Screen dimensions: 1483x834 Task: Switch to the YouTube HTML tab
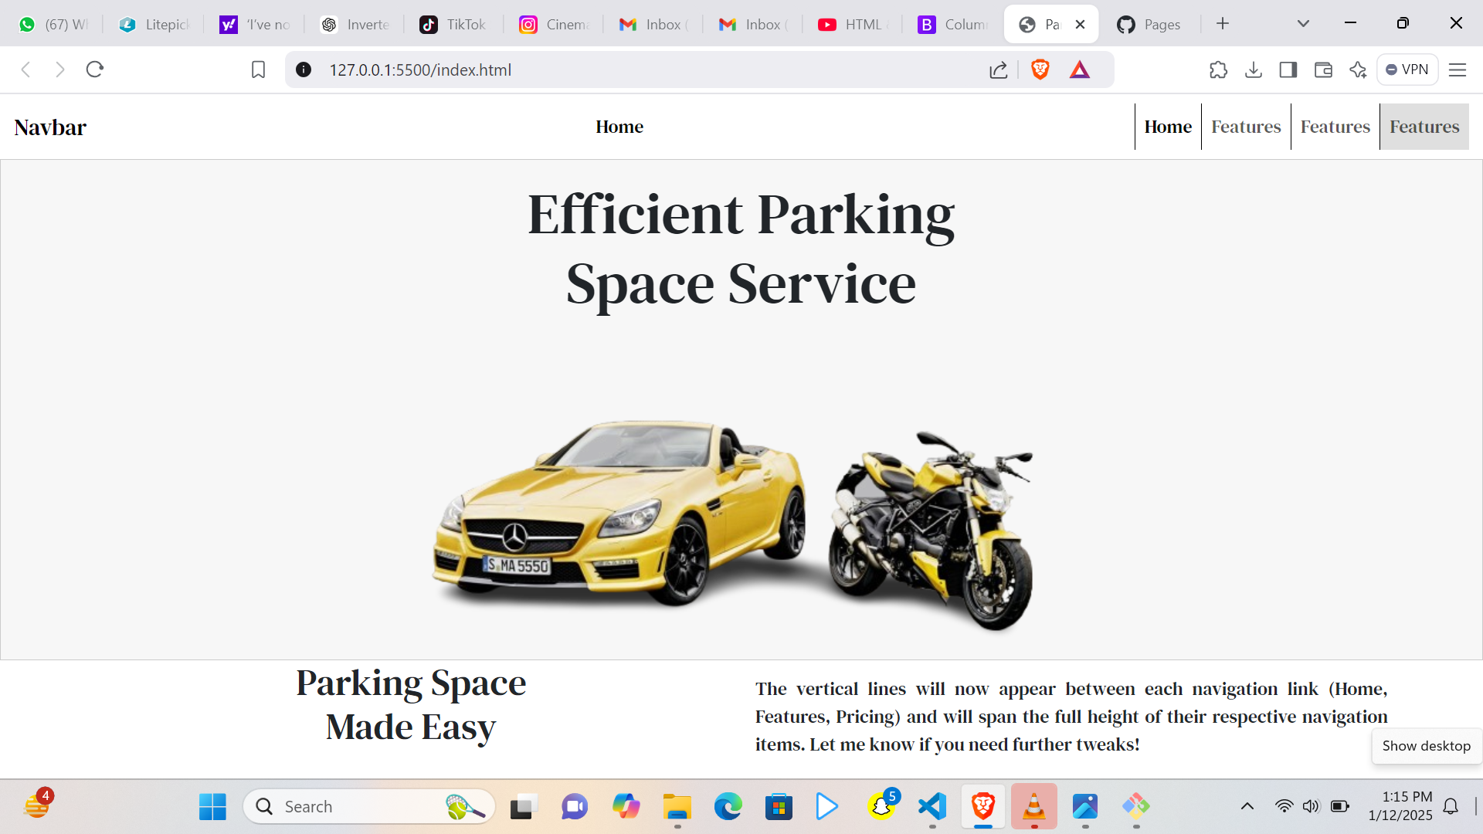(853, 24)
